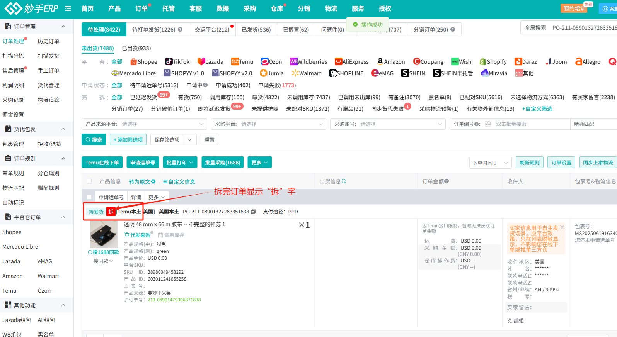Open 历史订单 in the sidebar
Image resolution: width=617 pixels, height=337 pixels.
pyautogui.click(x=48, y=41)
